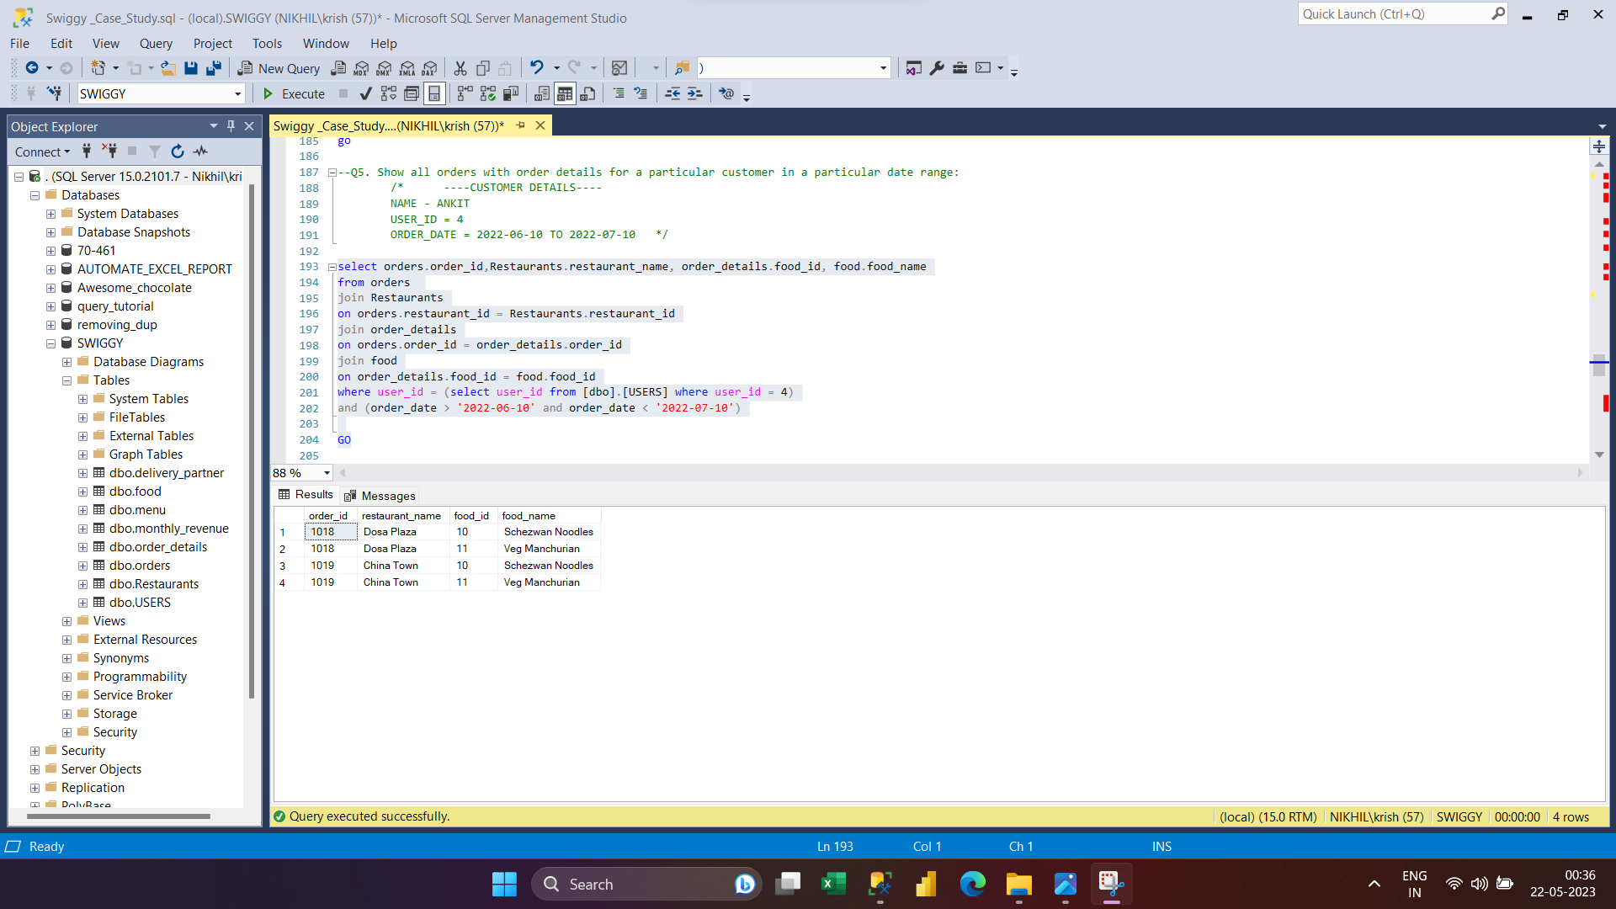The image size is (1616, 909).
Task: Open the 88 % zoom dropdown
Action: (x=327, y=473)
